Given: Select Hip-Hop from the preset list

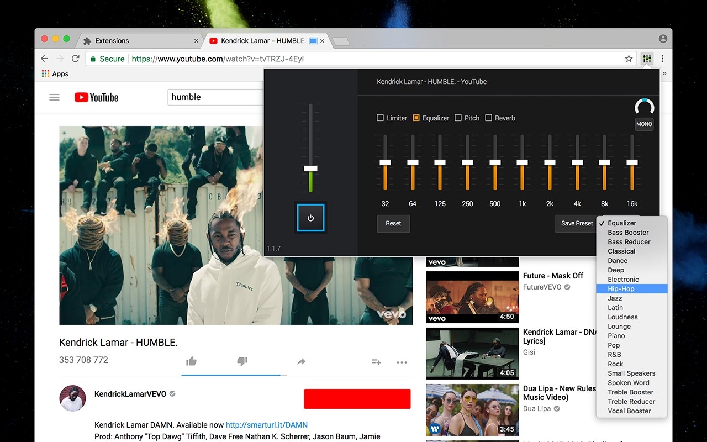Looking at the screenshot, I should [621, 289].
